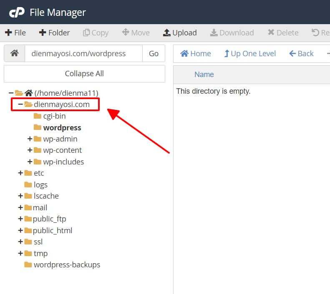The width and height of the screenshot is (330, 294).
Task: Click the home icon beside path field
Action: [x=15, y=53]
